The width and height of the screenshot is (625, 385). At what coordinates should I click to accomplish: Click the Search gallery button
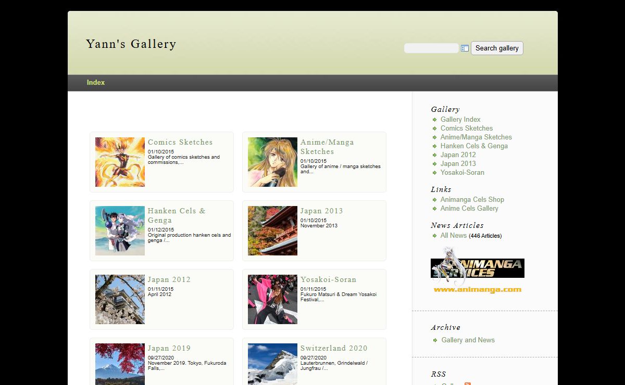pos(497,48)
